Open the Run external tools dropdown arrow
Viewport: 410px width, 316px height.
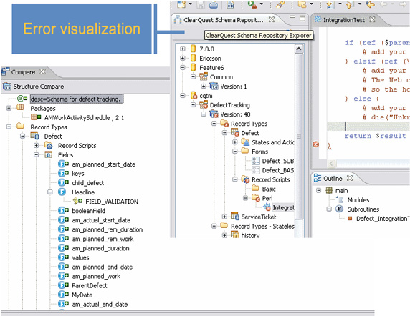coord(261,4)
